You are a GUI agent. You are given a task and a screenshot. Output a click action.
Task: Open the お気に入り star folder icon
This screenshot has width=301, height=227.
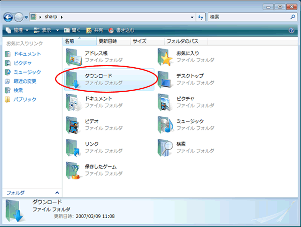click(165, 57)
